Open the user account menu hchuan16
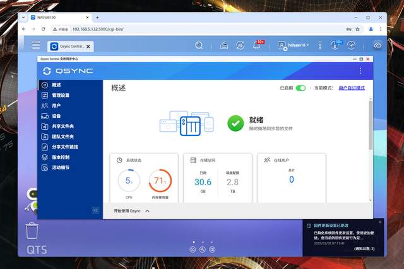The width and height of the screenshot is (404, 269). coord(293,45)
